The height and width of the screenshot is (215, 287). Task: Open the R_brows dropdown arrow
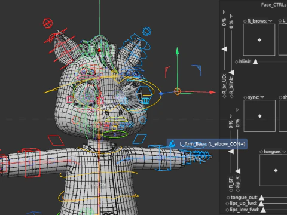(270, 21)
